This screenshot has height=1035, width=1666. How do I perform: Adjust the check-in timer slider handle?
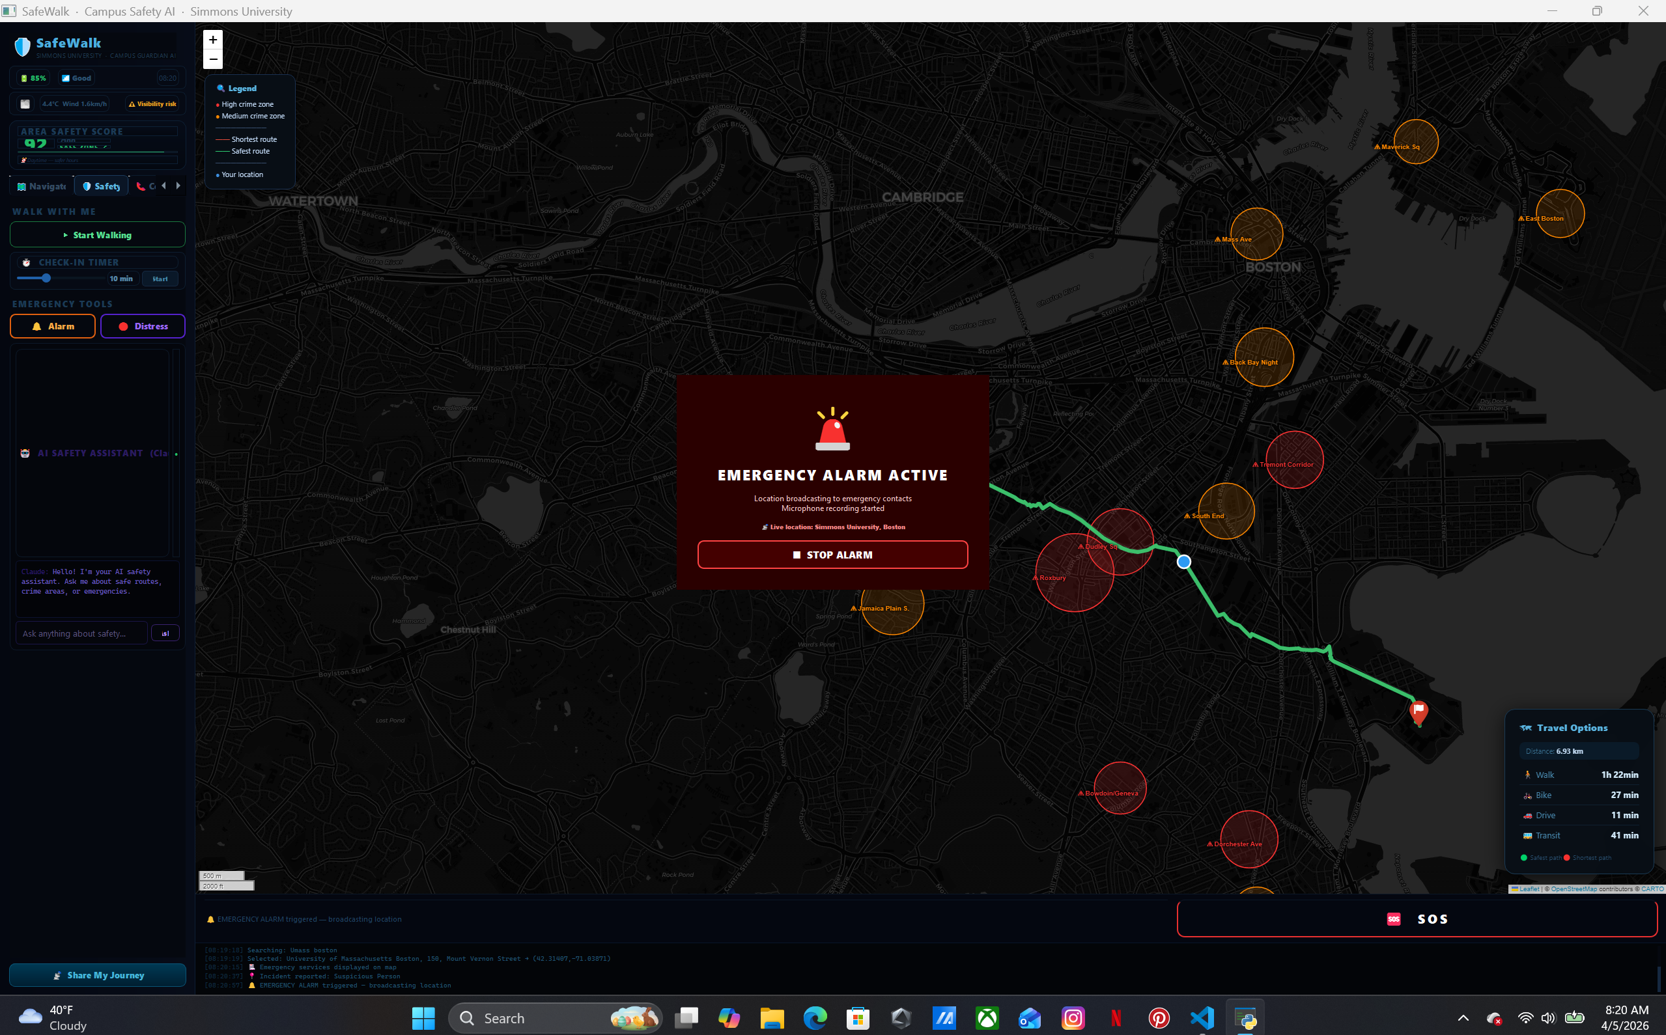[x=46, y=279]
